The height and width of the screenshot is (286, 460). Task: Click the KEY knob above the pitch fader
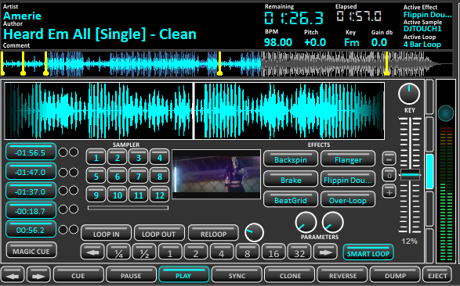tap(408, 94)
